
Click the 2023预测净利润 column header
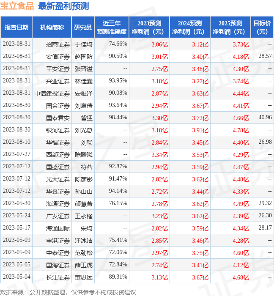click(x=149, y=27)
